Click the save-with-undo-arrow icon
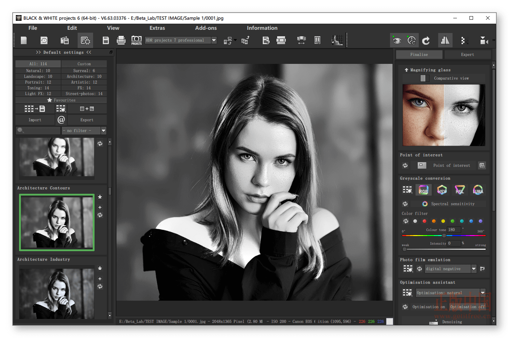The image size is (509, 338). pyautogui.click(x=266, y=41)
